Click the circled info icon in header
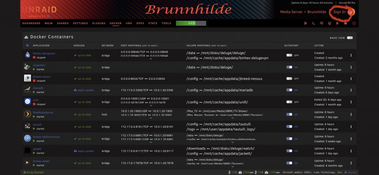 (x=354, y=23)
